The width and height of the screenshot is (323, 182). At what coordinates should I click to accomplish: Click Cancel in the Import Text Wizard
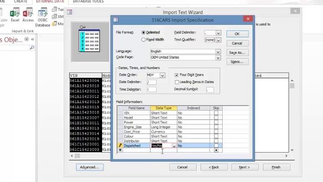183,167
